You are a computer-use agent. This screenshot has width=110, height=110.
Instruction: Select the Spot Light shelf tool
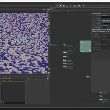pyautogui.click(x=64, y=6)
